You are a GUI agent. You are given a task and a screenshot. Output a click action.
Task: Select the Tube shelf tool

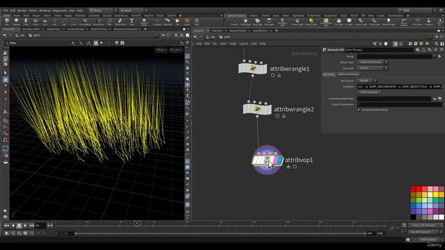pos(26,22)
